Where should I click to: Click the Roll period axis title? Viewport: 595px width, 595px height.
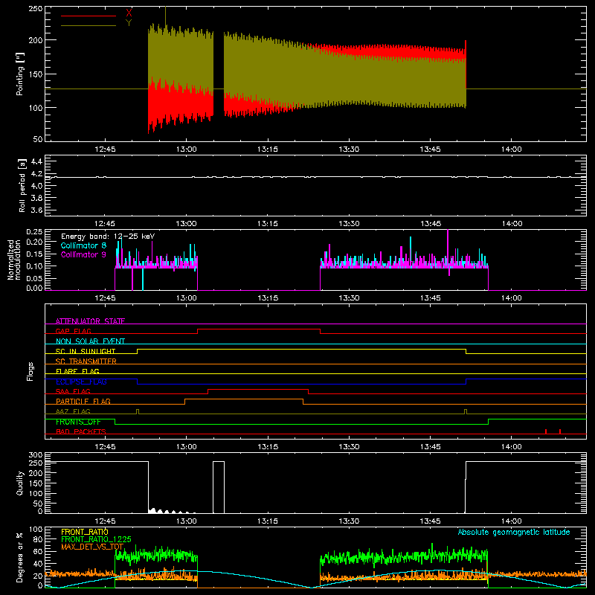coord(22,185)
